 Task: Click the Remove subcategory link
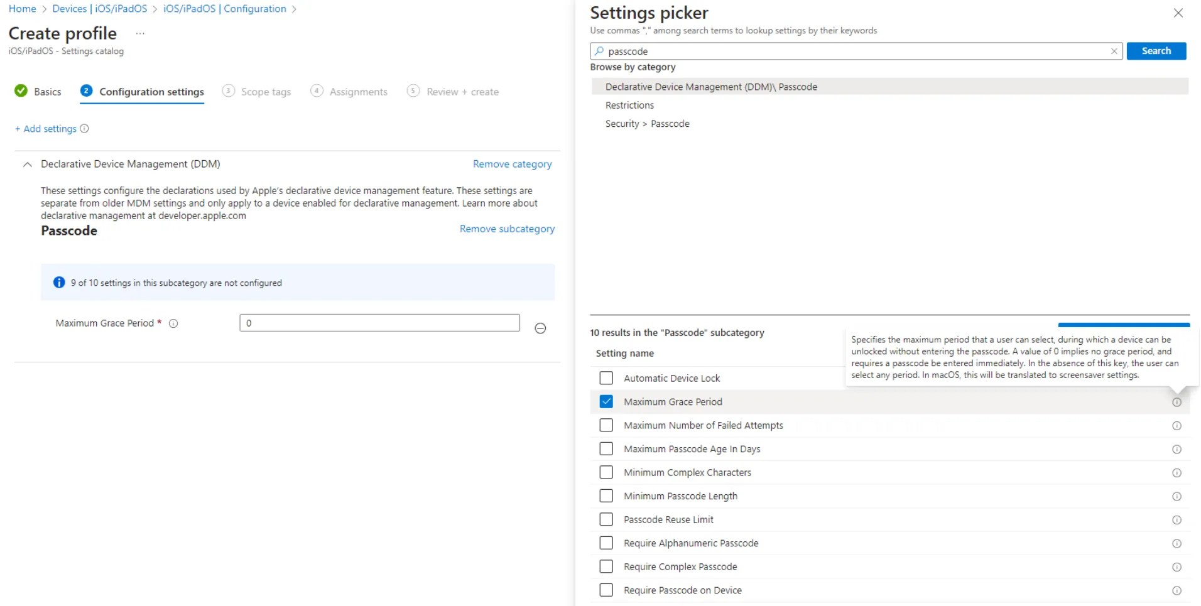507,229
